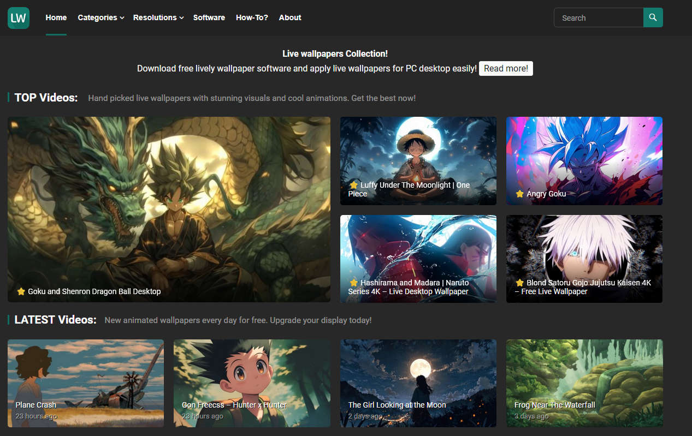Click 'Hand picked live wallpapers' description text
The image size is (692, 436).
(x=252, y=98)
